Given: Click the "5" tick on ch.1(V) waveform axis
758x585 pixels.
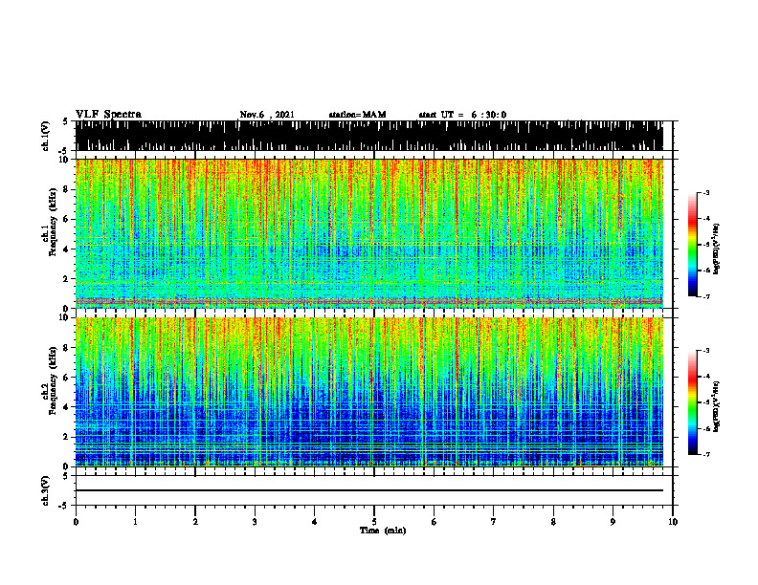Looking at the screenshot, I should (x=66, y=121).
